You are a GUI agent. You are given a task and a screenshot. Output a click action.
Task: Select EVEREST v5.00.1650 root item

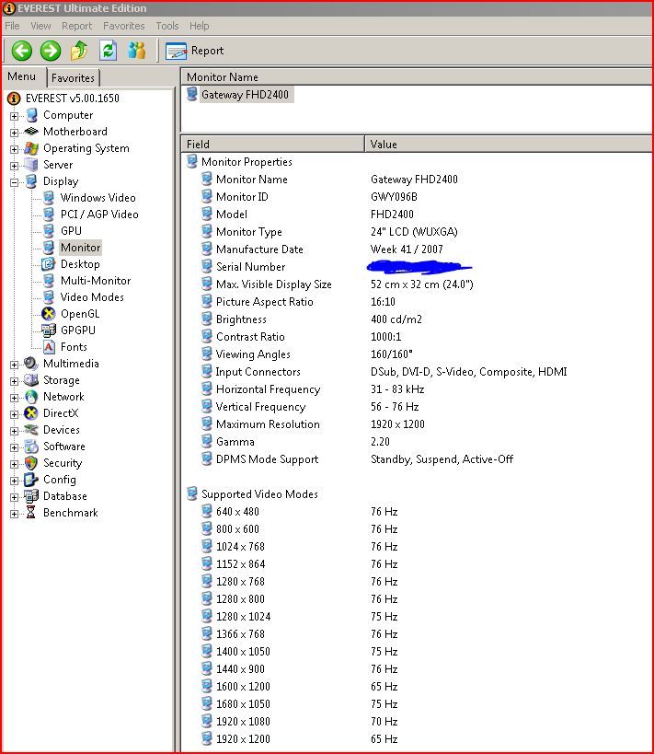coord(73,99)
